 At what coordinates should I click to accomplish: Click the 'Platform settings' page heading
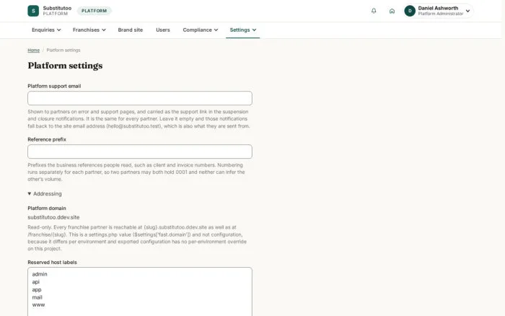pyautogui.click(x=65, y=66)
